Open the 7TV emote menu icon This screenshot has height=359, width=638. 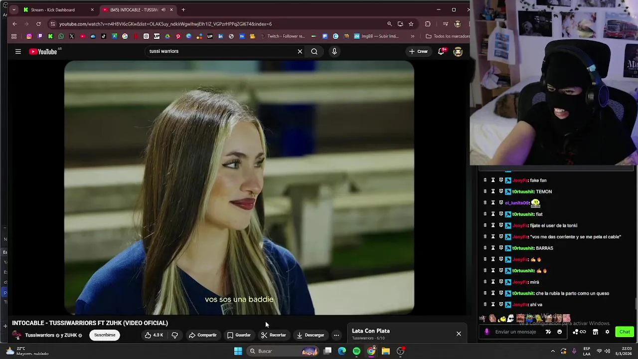[x=548, y=332]
